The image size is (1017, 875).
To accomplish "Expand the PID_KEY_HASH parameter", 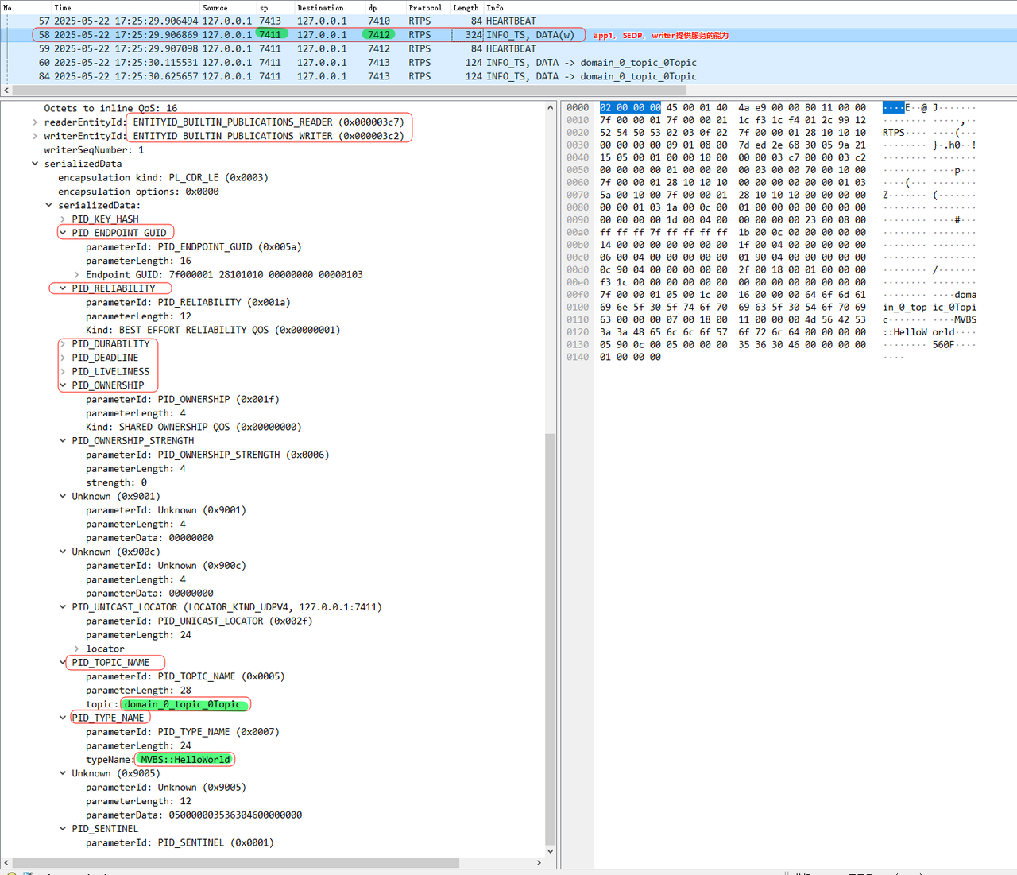I will [x=63, y=219].
